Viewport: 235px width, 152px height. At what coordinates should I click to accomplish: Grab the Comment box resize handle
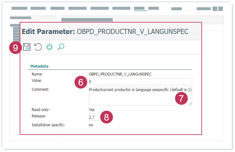[x=190, y=103]
